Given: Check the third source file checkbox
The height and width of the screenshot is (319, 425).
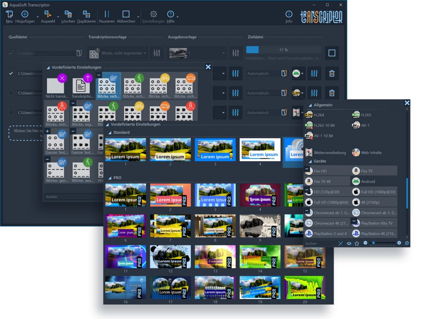Looking at the screenshot, I should pos(11,93).
